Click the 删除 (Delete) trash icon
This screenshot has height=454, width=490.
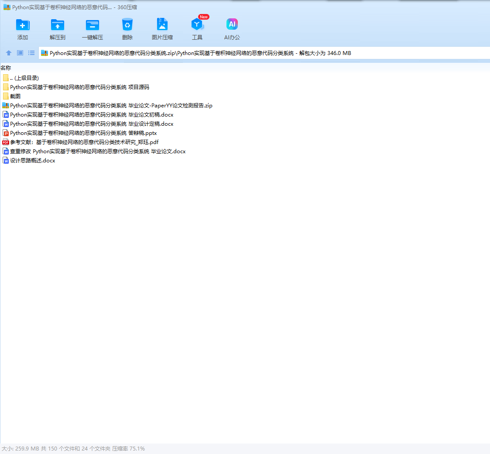pos(127,25)
